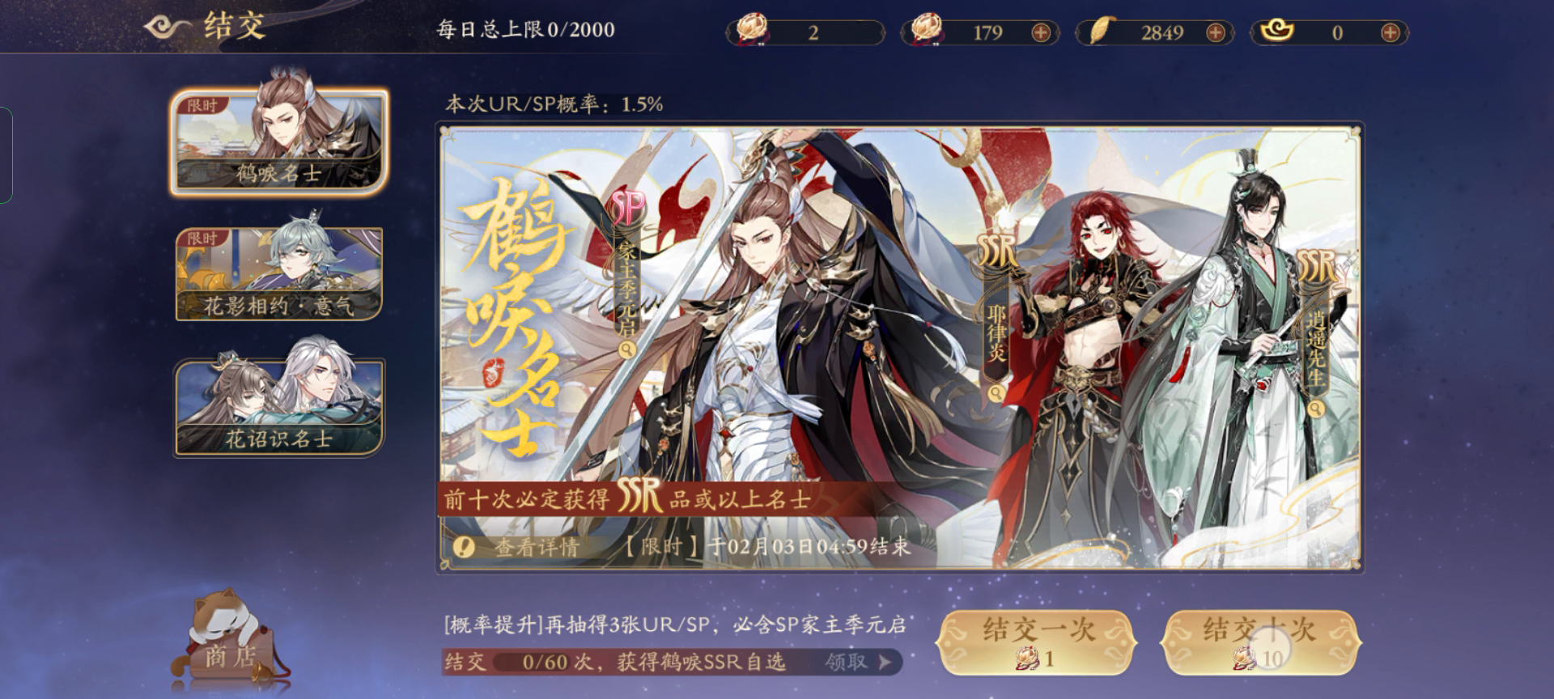
Task: Tap the gold ingot currency icon
Action: tap(1277, 32)
